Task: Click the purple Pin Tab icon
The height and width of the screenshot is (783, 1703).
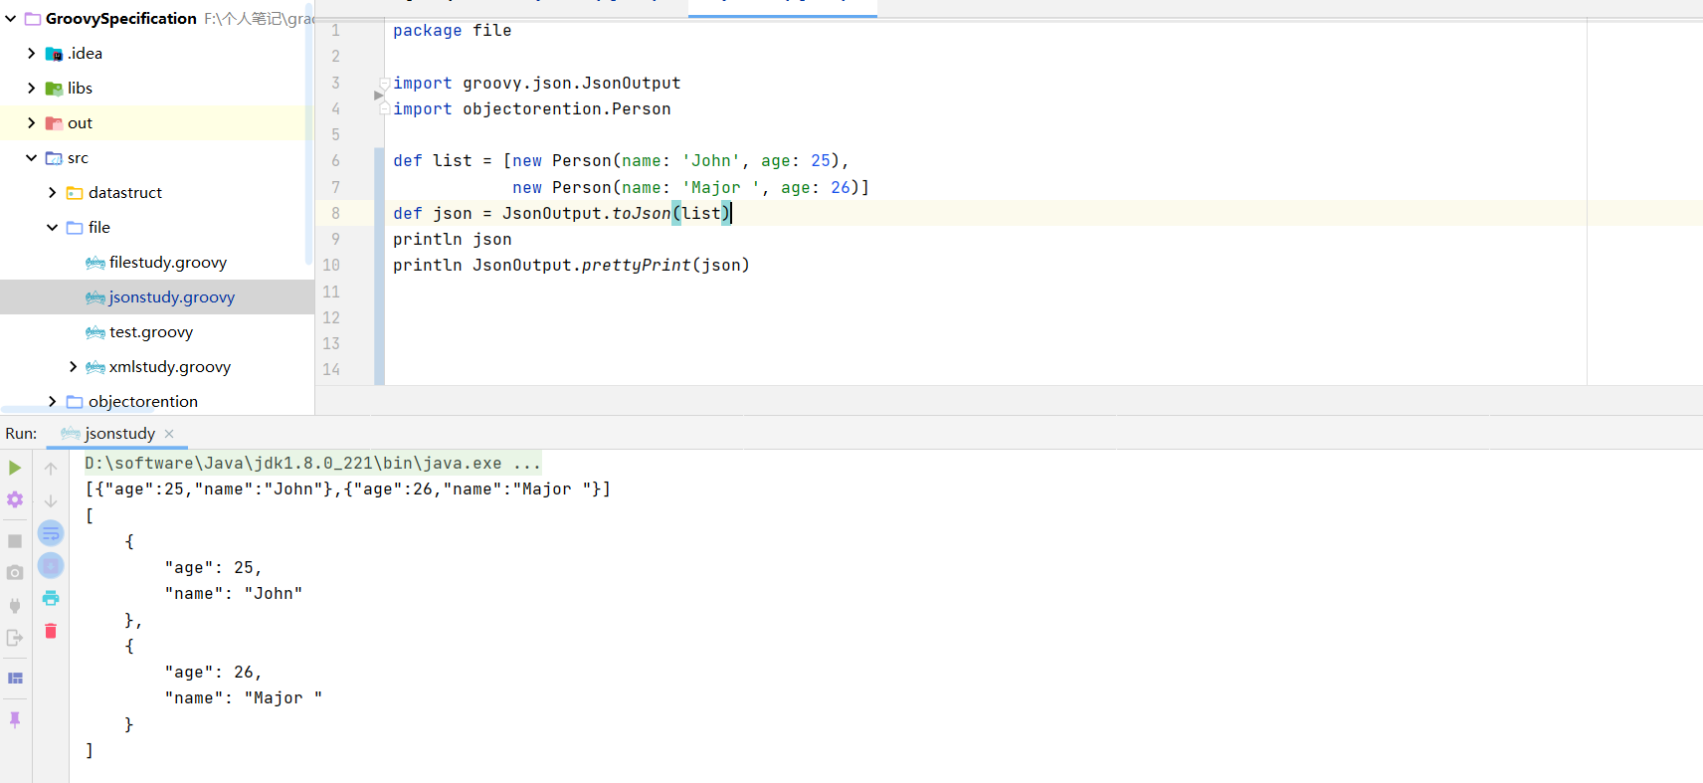Action: point(15,719)
